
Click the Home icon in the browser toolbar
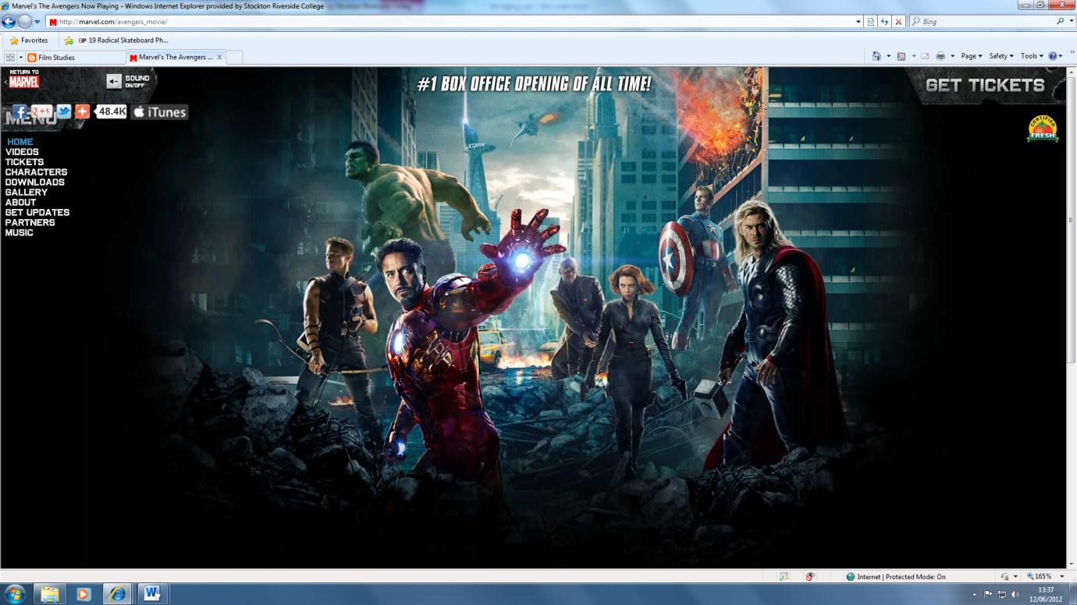click(x=878, y=55)
